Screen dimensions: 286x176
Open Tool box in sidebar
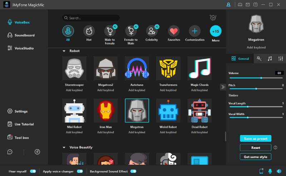[18, 138]
